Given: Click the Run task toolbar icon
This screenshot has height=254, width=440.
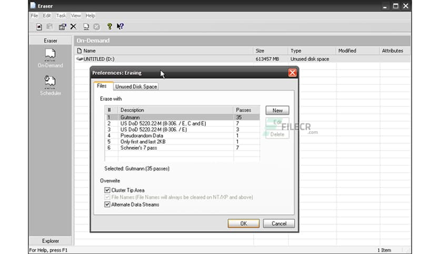Looking at the screenshot, I should 86,27.
